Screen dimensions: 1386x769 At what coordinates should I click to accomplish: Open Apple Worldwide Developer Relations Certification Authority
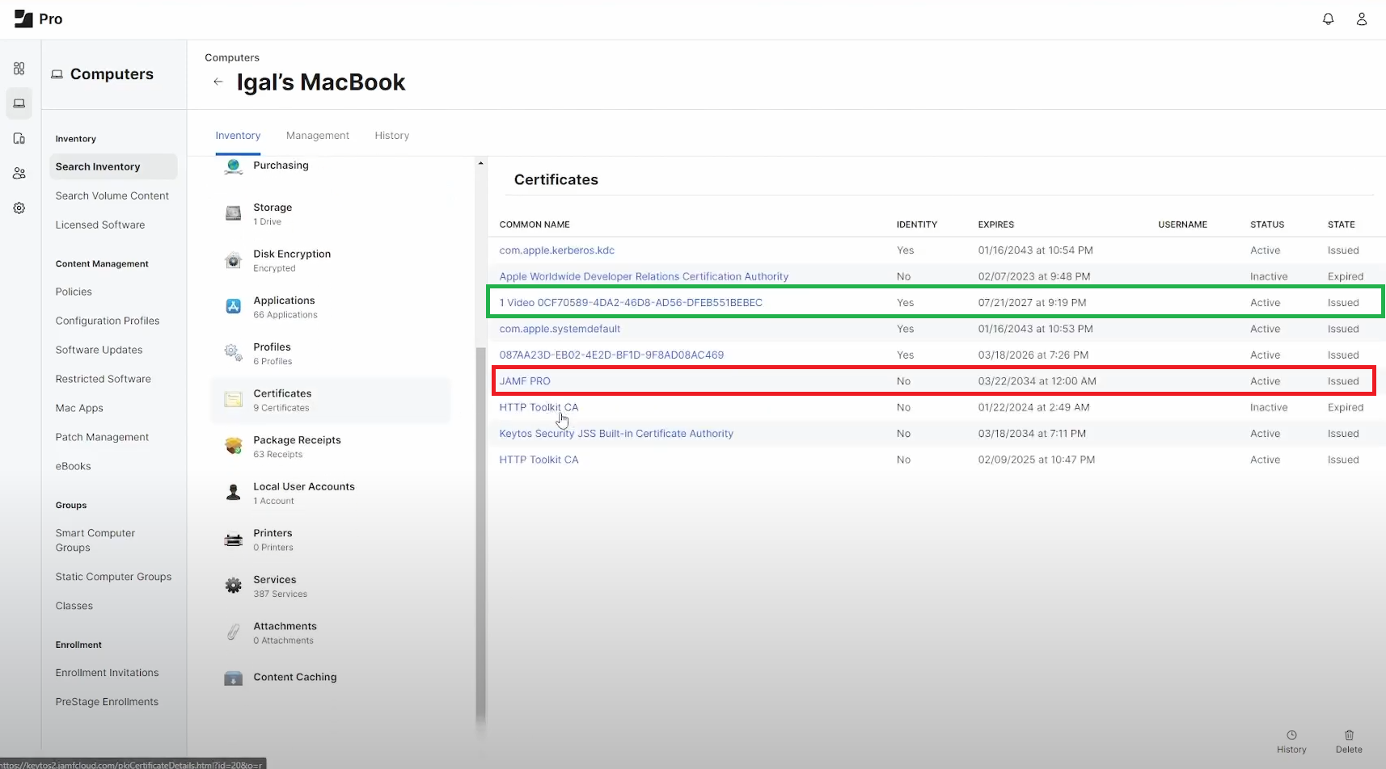pos(644,276)
